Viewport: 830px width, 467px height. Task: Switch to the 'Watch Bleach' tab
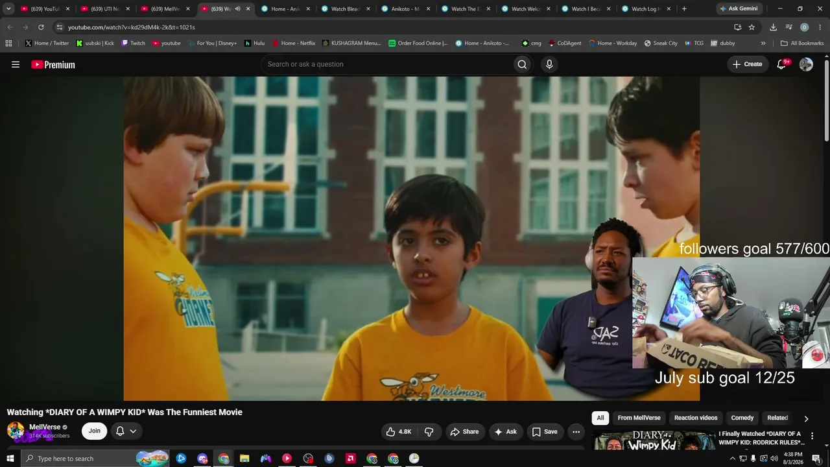[346, 9]
